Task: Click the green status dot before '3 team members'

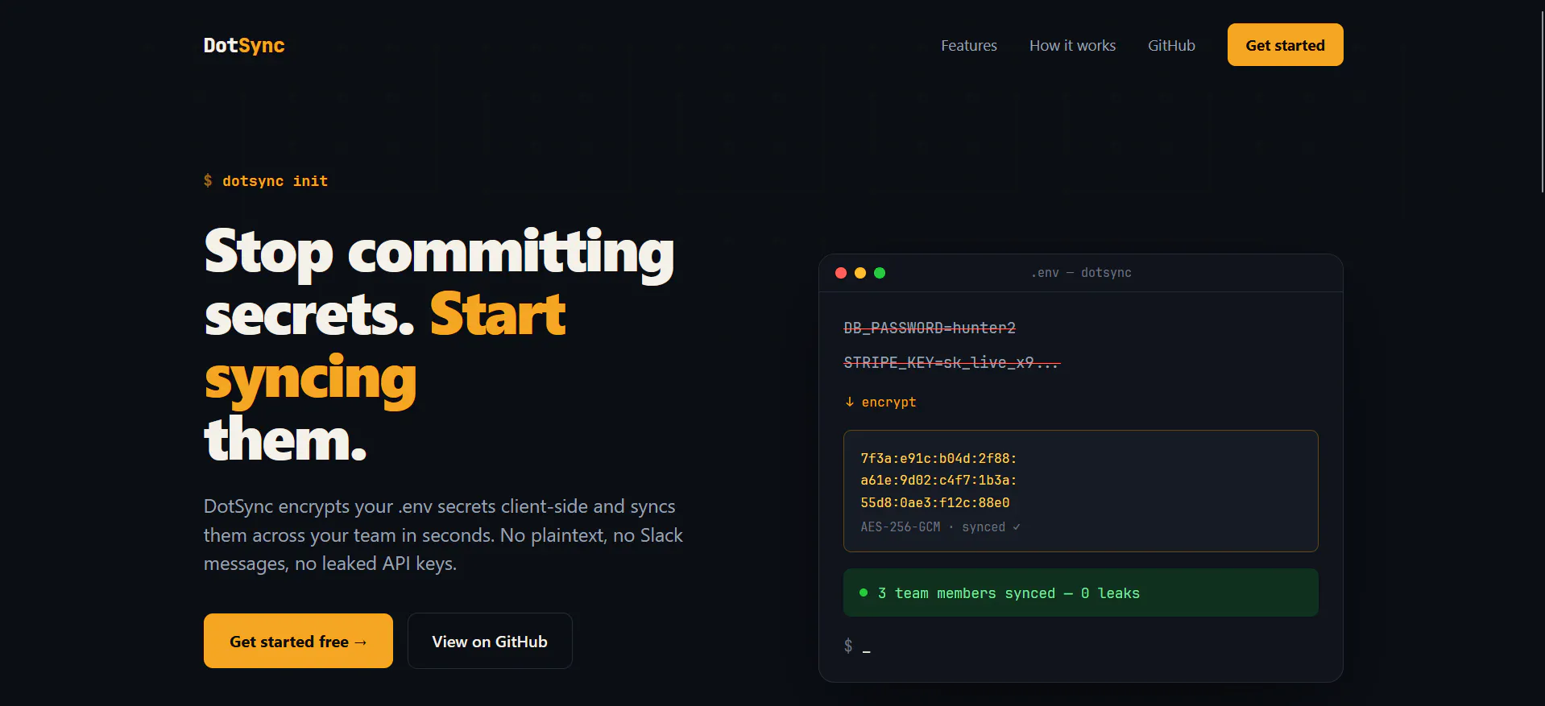Action: point(864,592)
